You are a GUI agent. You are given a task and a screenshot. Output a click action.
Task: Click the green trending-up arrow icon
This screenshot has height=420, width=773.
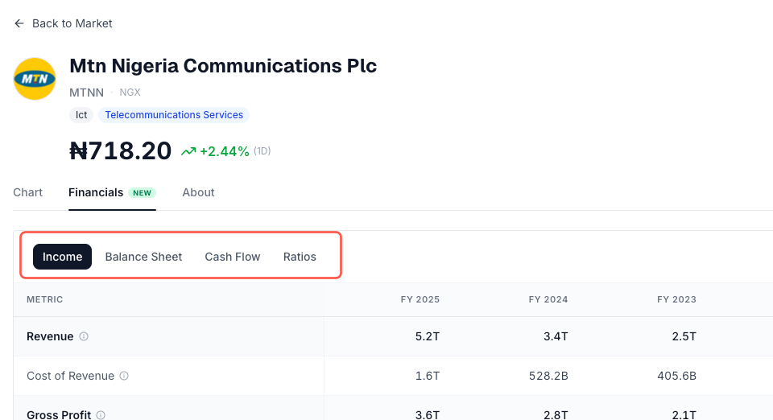click(x=188, y=151)
